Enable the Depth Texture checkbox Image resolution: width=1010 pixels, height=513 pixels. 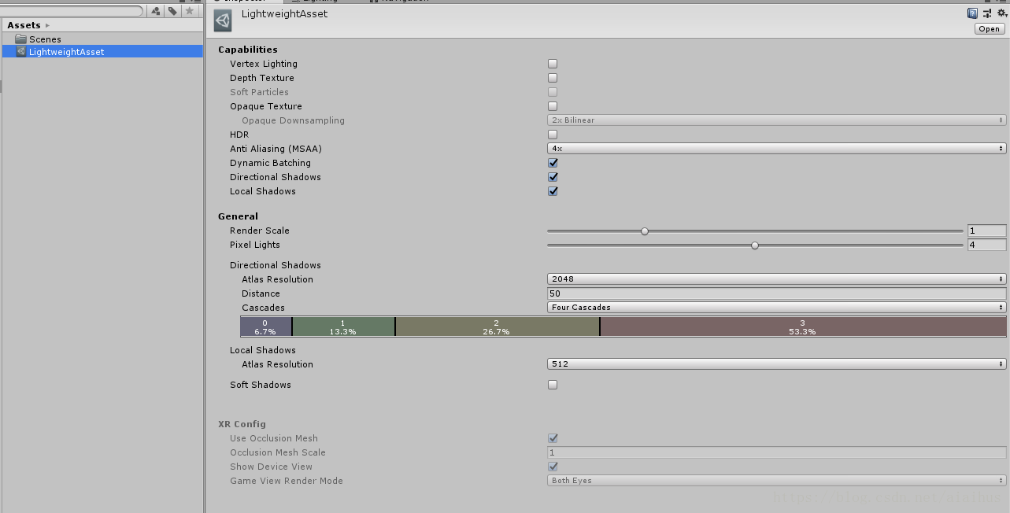click(x=553, y=78)
